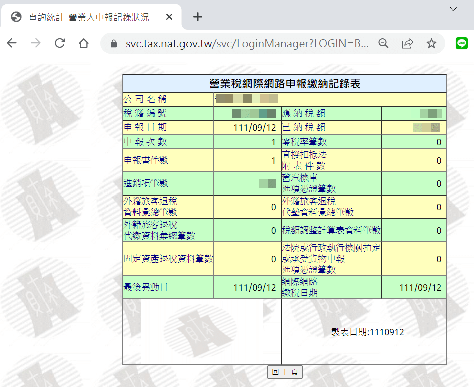474x387 pixels.
Task: Bookmark this page with the star icon
Action: [431, 44]
